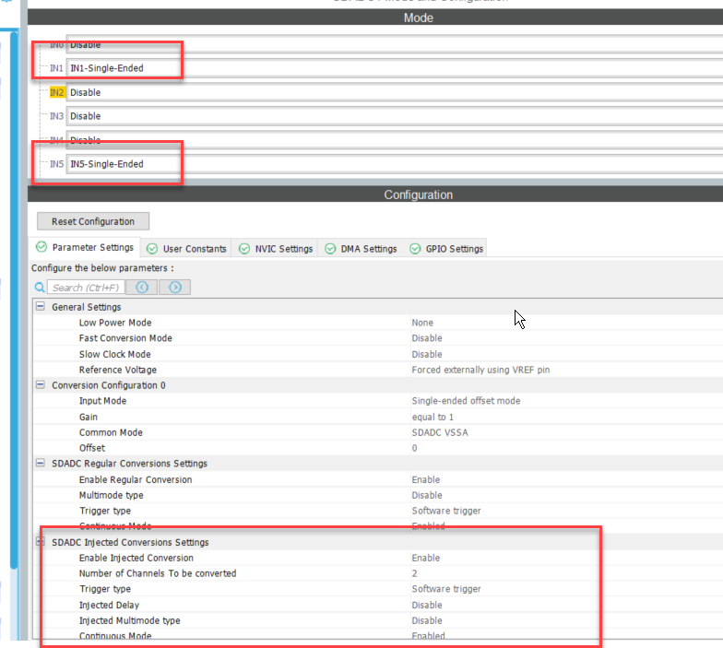723x648 pixels.
Task: Open the IN2 Disable dropdown
Action: (395, 92)
